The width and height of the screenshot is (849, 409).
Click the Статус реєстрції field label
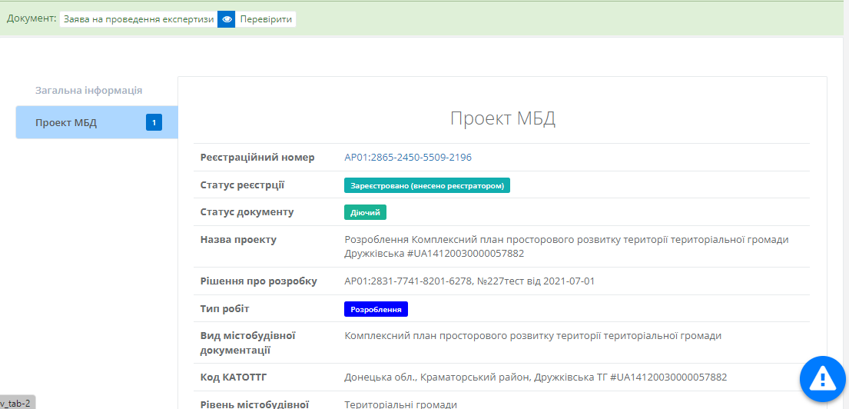[x=243, y=185]
